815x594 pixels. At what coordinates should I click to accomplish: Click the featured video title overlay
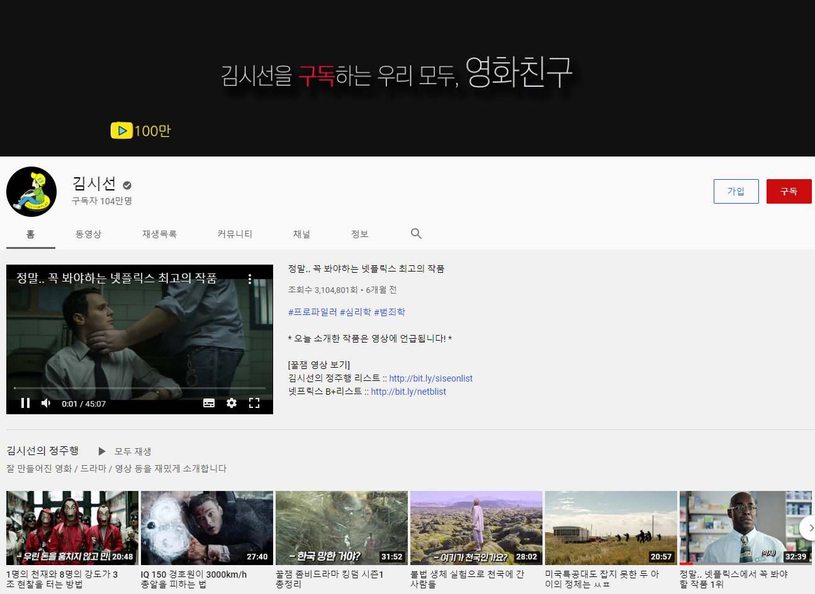click(x=116, y=278)
